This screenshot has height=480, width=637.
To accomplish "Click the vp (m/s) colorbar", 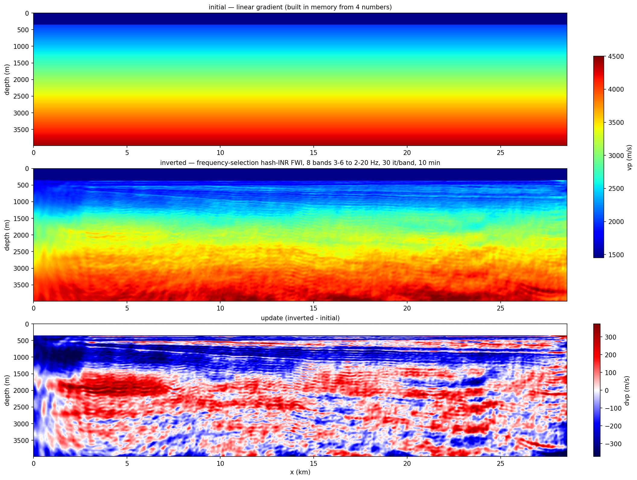I will pos(599,157).
